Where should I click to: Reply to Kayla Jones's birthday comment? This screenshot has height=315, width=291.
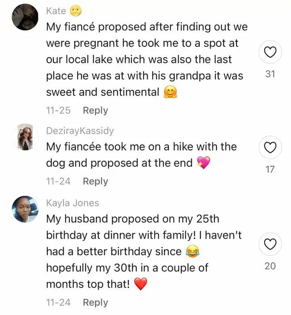click(x=95, y=302)
